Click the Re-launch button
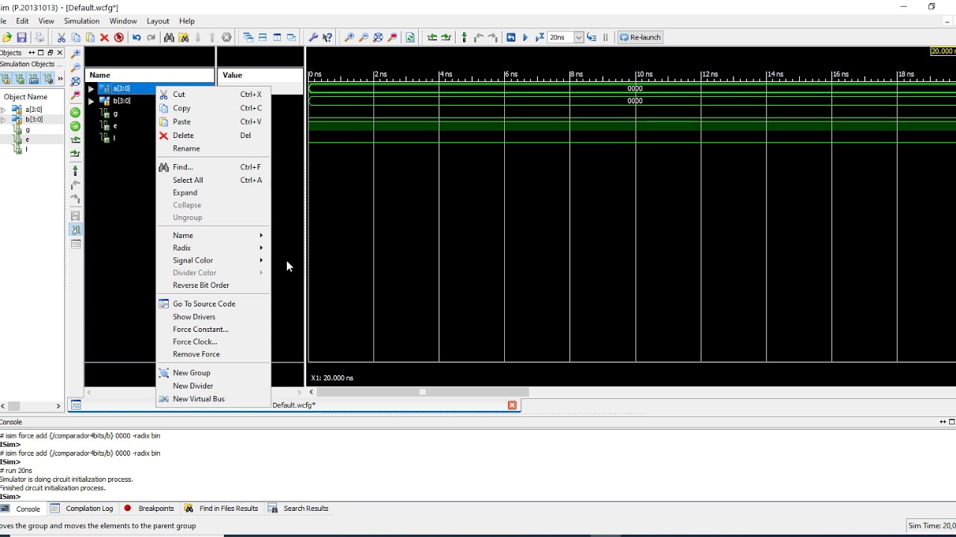Viewport: 956px width, 537px height. 640,37
